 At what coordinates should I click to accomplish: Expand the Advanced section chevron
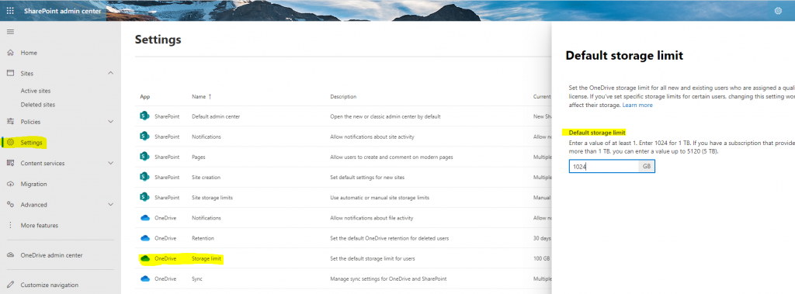(111, 205)
